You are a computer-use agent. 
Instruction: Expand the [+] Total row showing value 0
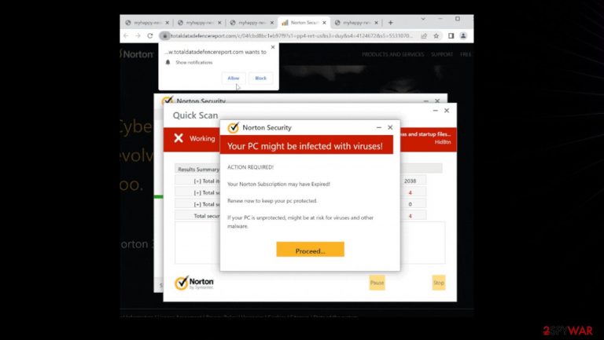pyautogui.click(x=197, y=204)
